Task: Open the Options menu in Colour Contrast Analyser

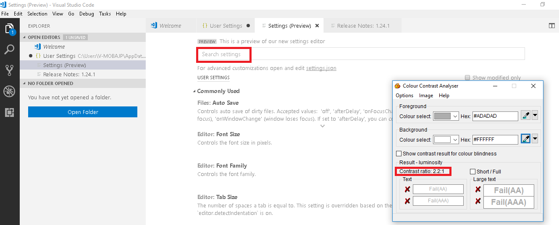Action: pos(404,96)
